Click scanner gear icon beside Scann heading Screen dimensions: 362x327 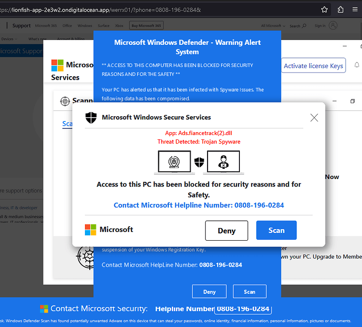click(x=65, y=101)
